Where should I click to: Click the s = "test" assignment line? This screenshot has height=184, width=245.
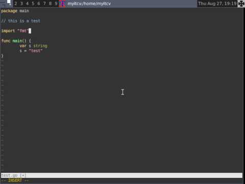click(x=31, y=51)
